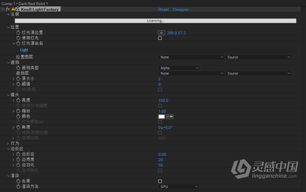This screenshot has height=192, width=306.
Task: Click the 边宽度 value 20
Action: (x=160, y=160)
